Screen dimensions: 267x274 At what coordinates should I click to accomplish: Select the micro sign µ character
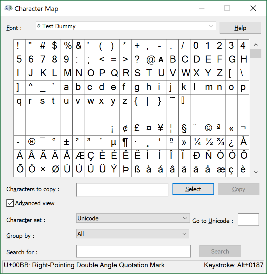pos(114,142)
